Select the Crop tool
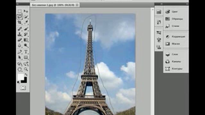Screen dimensions: 205x115 pyautogui.click(x=20, y=22)
